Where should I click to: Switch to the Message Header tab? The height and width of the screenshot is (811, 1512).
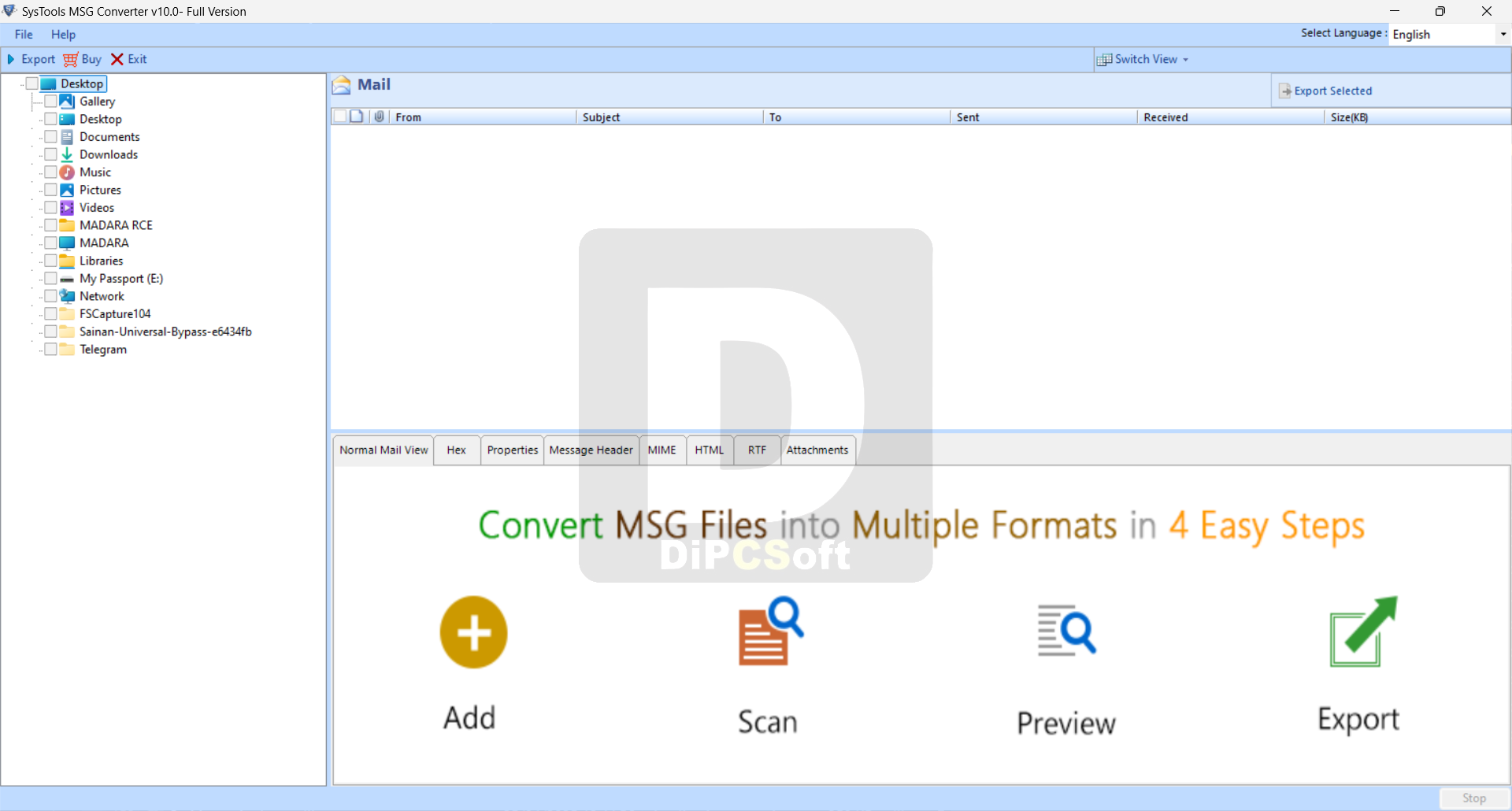coord(591,450)
